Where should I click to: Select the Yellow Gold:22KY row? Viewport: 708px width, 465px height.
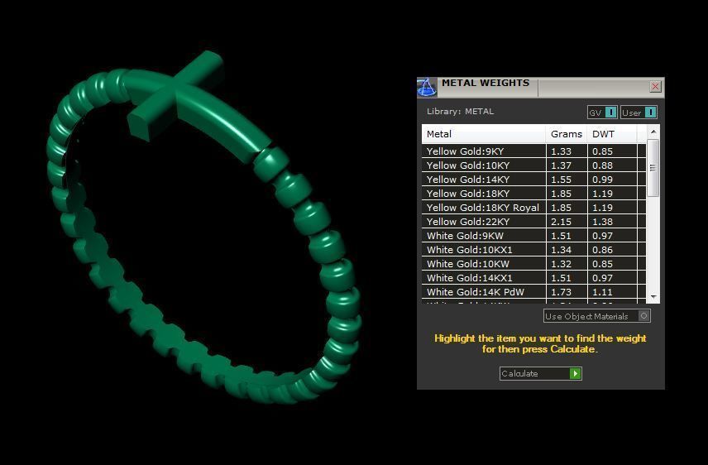(534, 222)
